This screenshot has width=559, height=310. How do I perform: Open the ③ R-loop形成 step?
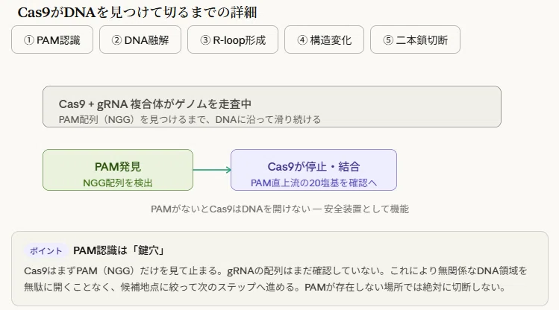pyautogui.click(x=233, y=39)
